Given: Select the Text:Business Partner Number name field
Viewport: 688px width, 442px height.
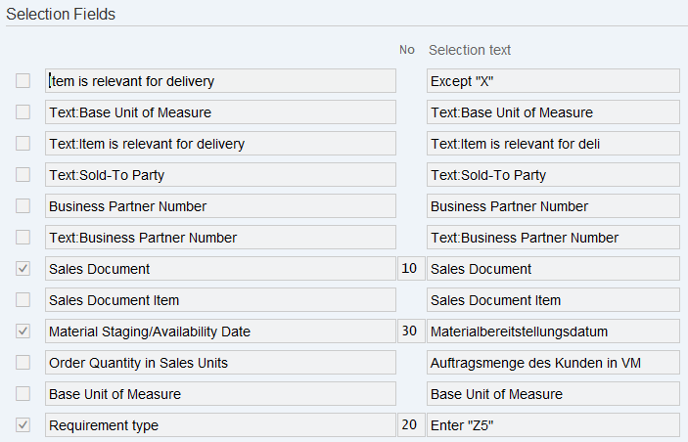Looking at the screenshot, I should tap(220, 238).
